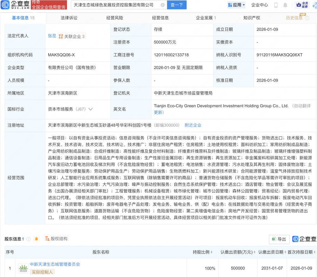The image size is (317, 277).
Task: Open notifications bell in the header
Action: (x=285, y=5)
